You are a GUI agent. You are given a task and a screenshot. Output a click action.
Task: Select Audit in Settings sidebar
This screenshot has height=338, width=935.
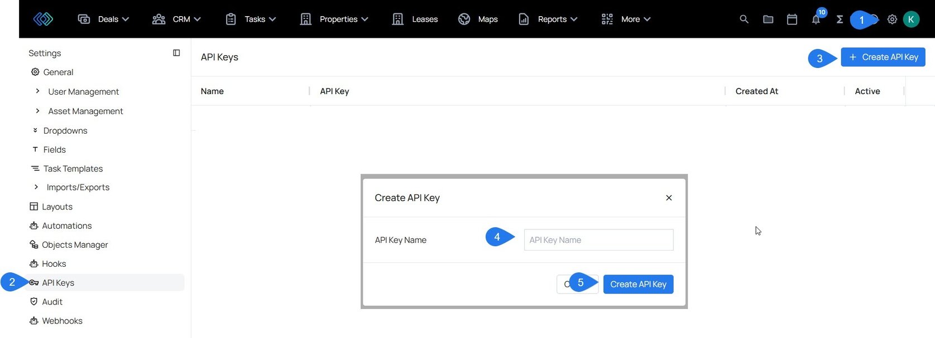[52, 301]
